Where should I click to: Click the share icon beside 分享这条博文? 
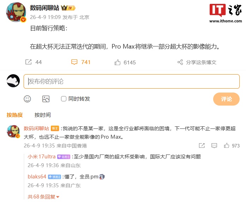coord(180,62)
